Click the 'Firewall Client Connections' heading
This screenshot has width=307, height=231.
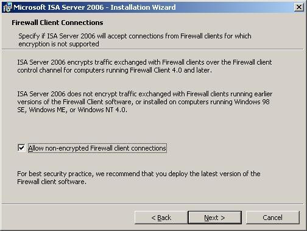point(57,23)
